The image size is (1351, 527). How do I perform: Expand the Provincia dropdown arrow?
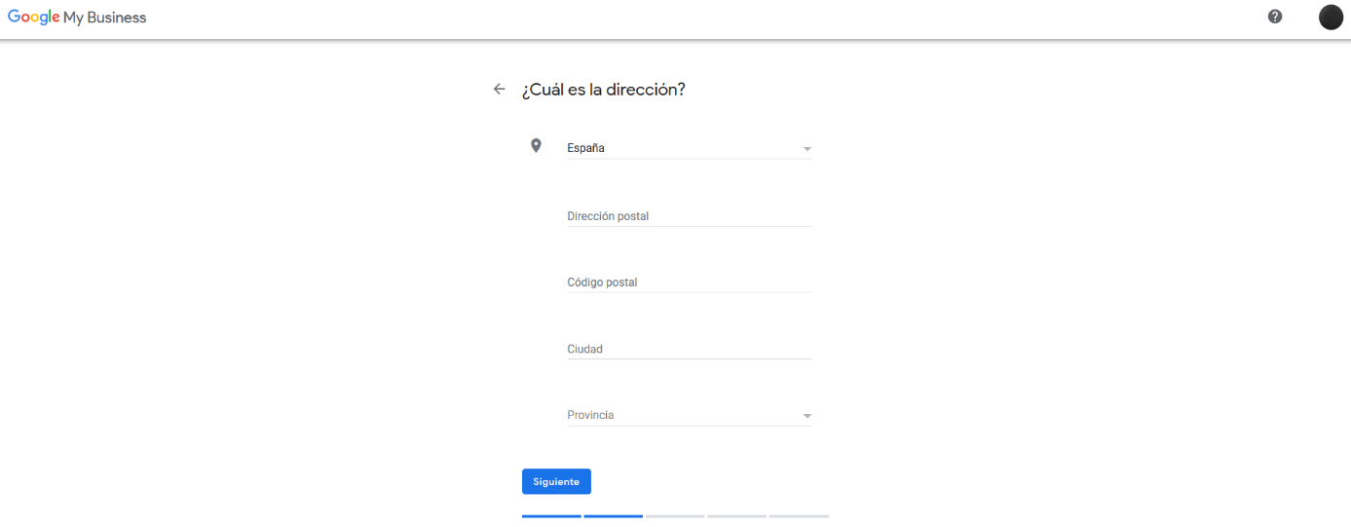(807, 416)
